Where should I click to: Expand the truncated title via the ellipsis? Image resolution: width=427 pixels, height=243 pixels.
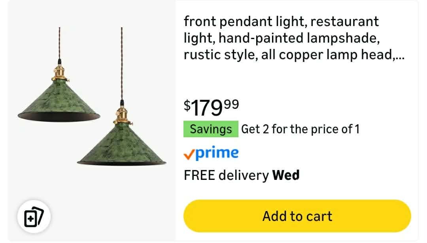[x=400, y=58]
